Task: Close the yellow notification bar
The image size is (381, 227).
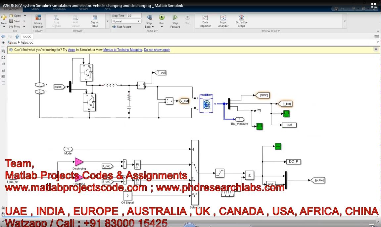Action: point(376,49)
